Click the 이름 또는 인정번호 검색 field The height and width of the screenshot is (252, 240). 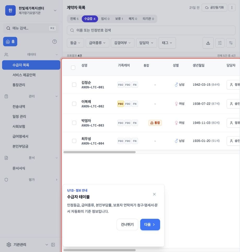[151, 30]
